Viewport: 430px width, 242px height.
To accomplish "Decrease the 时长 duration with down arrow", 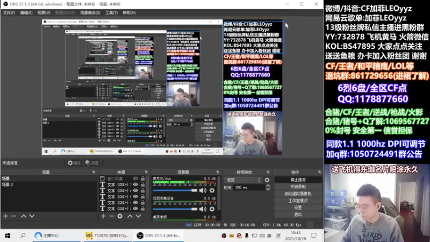I will point(268,189).
